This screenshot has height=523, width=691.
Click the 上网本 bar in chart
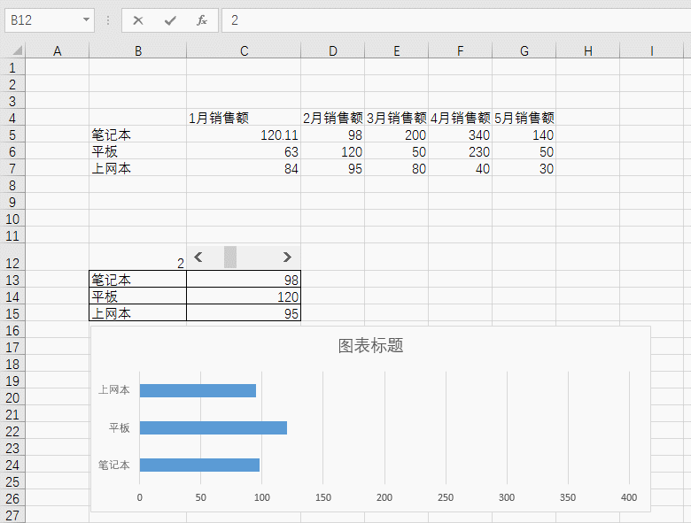click(198, 390)
